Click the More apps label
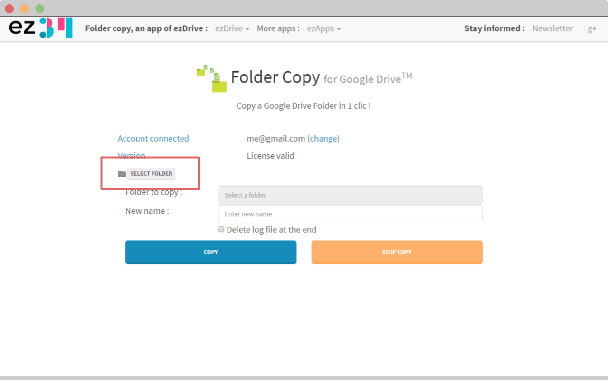608x380 pixels. click(278, 28)
